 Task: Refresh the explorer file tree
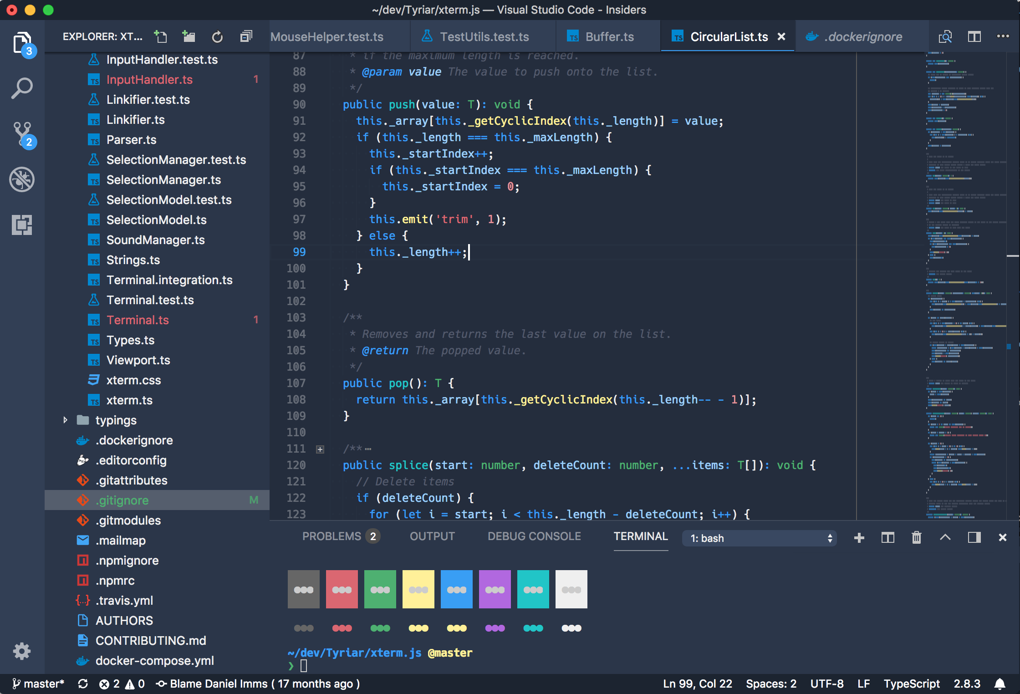217,36
